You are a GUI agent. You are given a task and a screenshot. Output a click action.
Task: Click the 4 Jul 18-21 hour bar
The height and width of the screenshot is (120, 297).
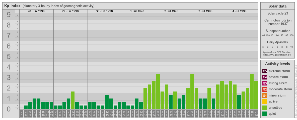[x=252, y=92]
